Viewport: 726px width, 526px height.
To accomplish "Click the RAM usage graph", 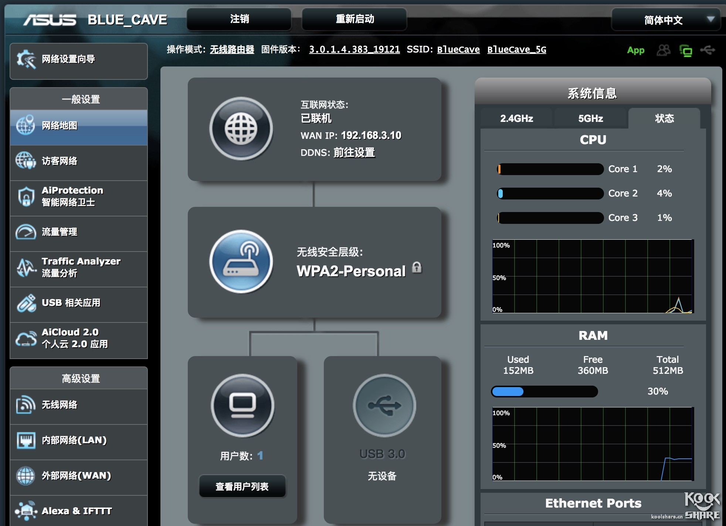I will pyautogui.click(x=593, y=444).
